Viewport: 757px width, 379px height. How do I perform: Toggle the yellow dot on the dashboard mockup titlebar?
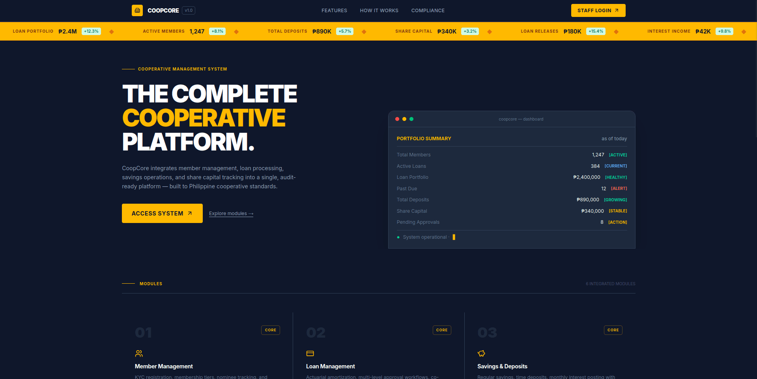pyautogui.click(x=404, y=119)
